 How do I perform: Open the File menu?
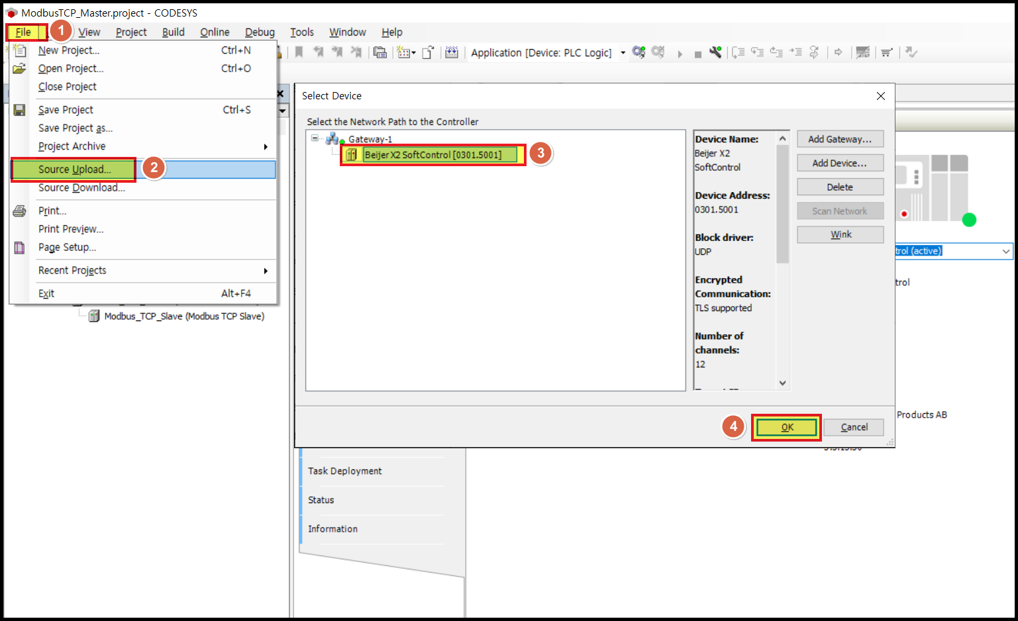(23, 32)
